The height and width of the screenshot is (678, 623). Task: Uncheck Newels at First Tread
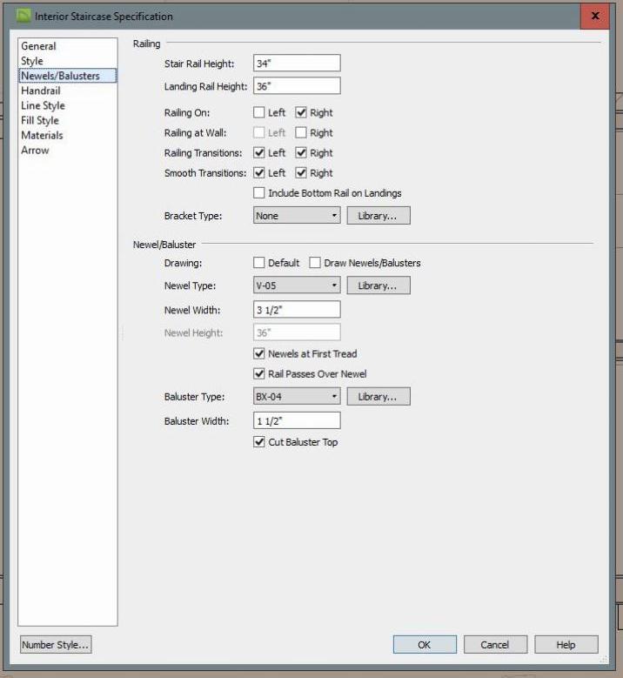(259, 353)
